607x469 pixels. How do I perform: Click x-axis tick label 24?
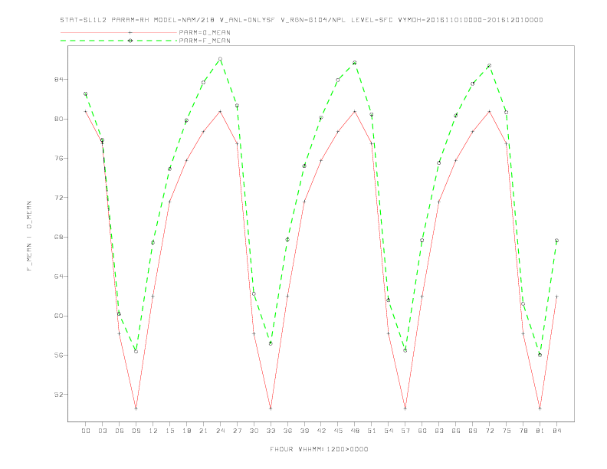pyautogui.click(x=220, y=431)
